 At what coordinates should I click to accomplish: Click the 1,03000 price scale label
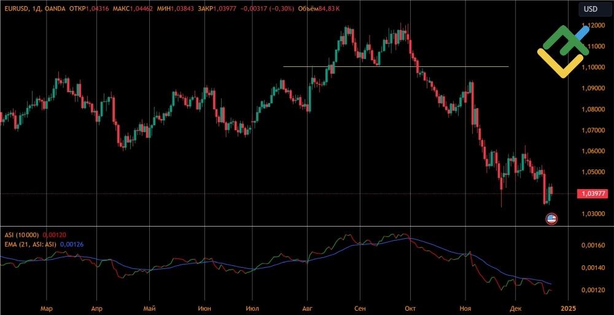(x=594, y=214)
